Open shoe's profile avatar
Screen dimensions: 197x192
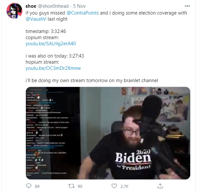(x=14, y=11)
